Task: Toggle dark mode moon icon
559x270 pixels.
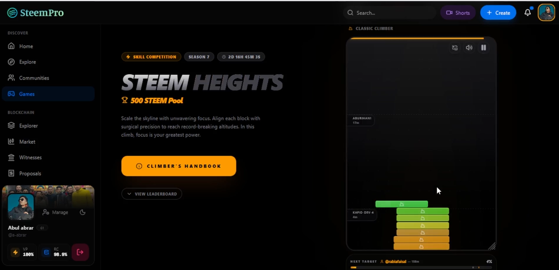Action: click(x=82, y=212)
